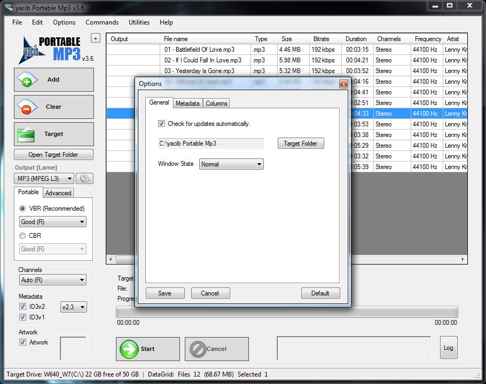
Task: Click the status message box beside Log
Action: tap(354, 348)
